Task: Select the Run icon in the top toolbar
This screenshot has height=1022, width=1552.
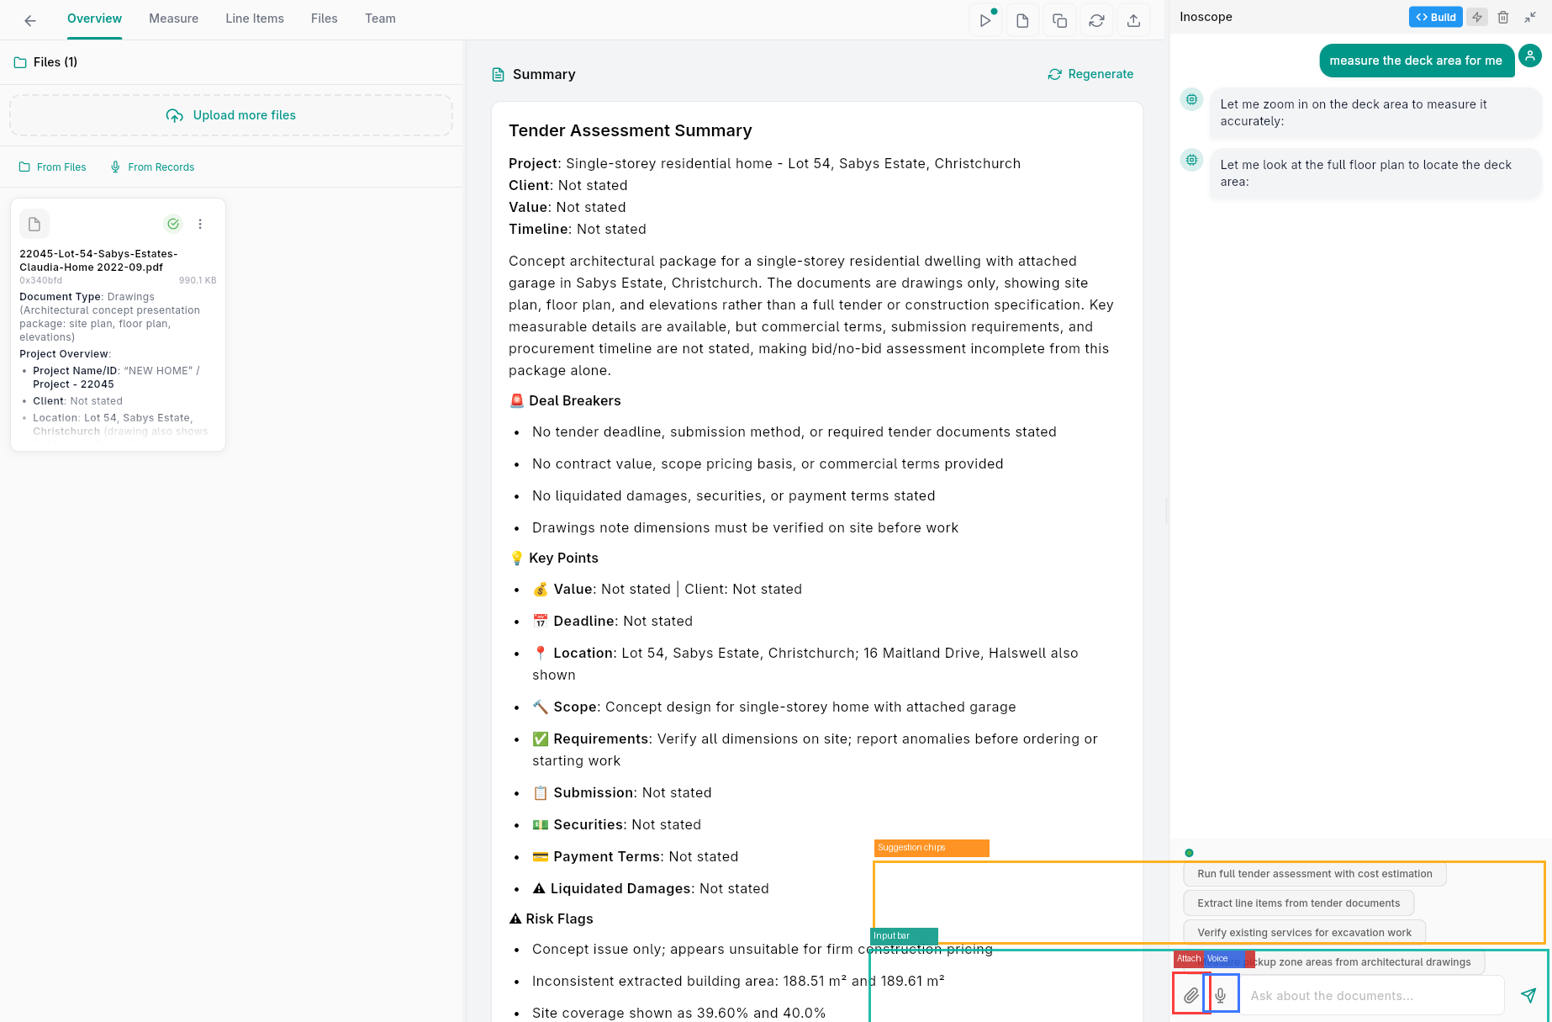Action: pyautogui.click(x=985, y=19)
